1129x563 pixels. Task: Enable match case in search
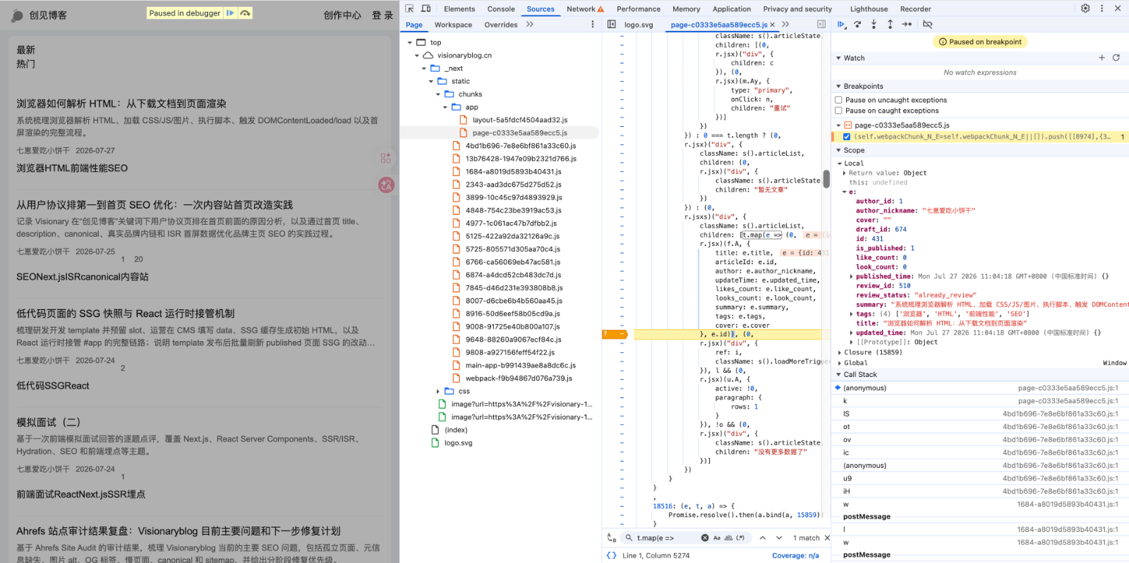coord(717,538)
